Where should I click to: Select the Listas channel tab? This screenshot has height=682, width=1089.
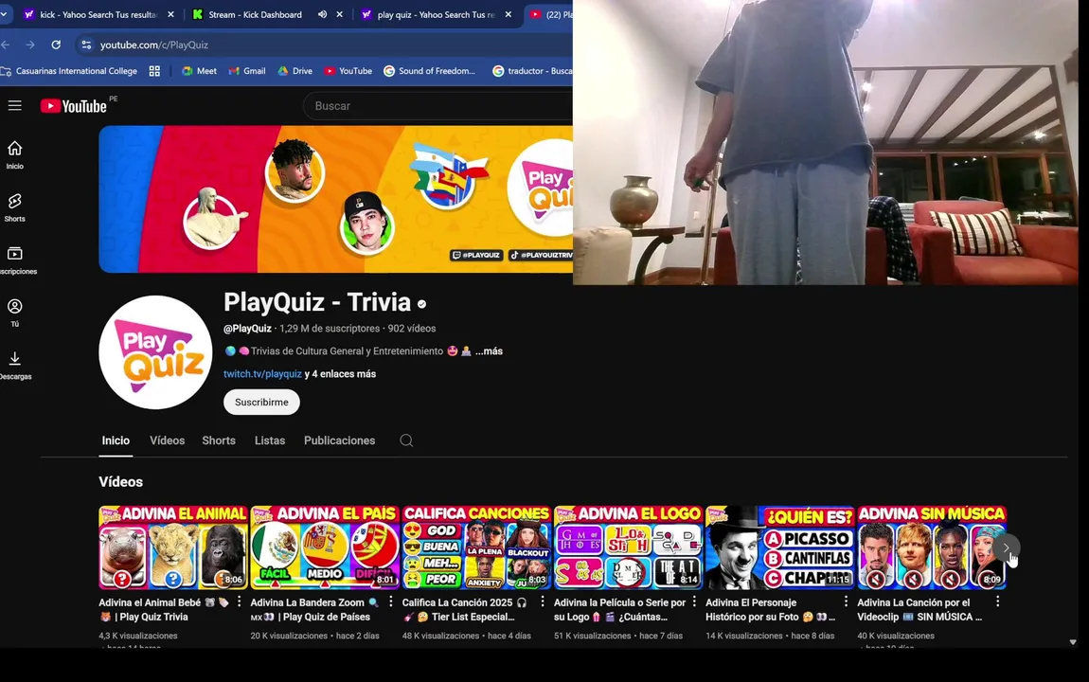tap(270, 440)
